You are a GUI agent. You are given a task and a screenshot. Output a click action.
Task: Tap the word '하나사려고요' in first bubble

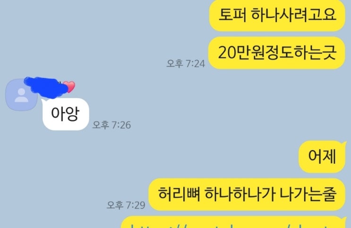click(294, 15)
